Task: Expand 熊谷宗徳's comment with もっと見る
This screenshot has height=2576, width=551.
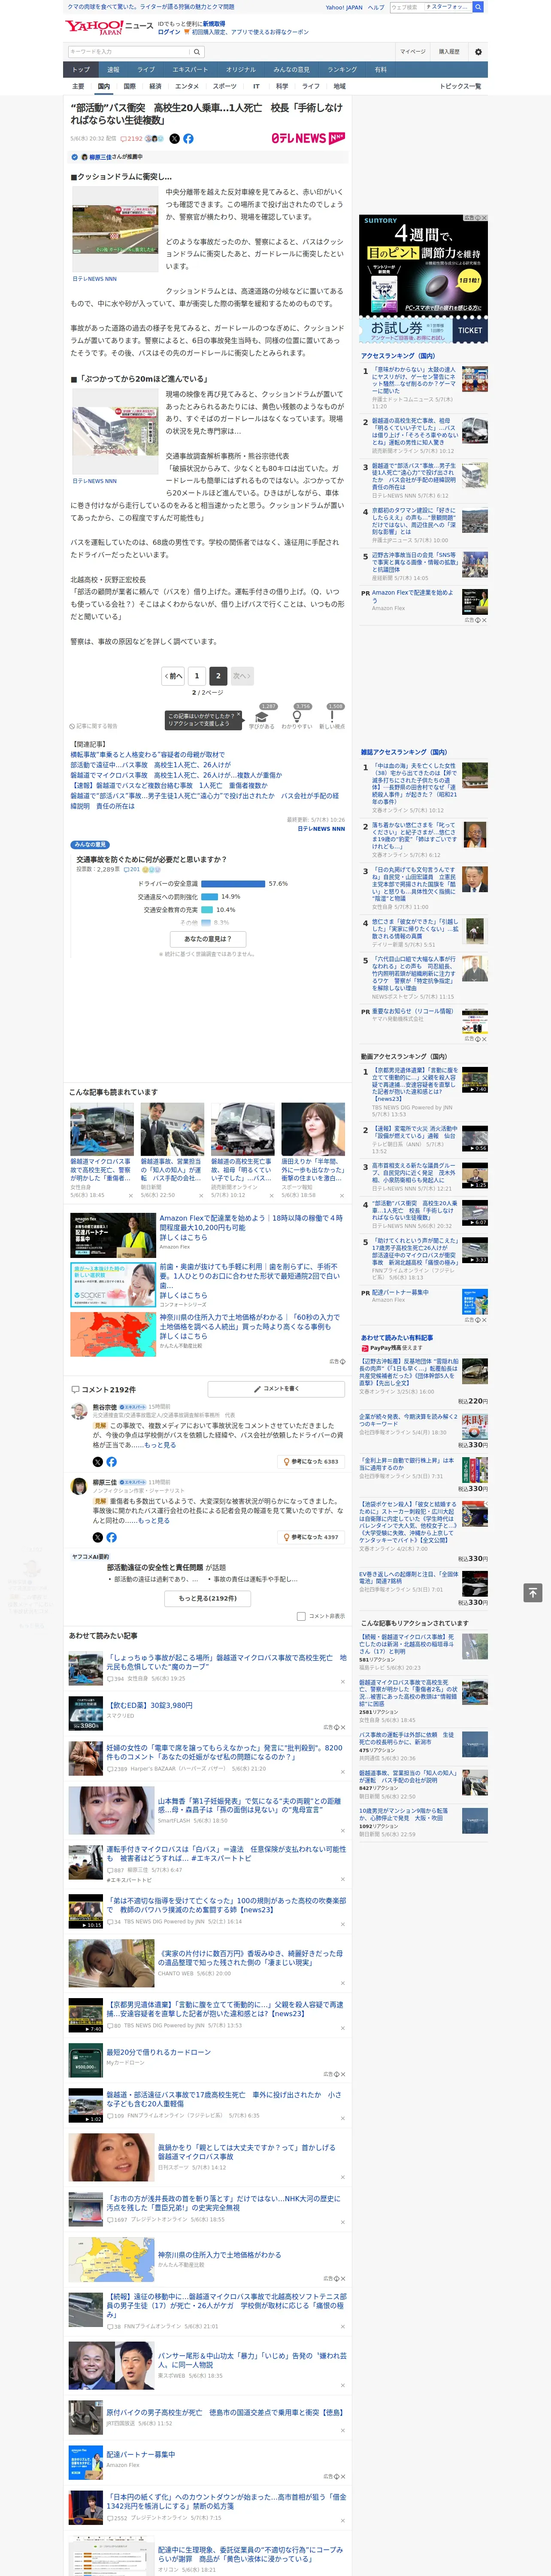Action: [x=160, y=1445]
